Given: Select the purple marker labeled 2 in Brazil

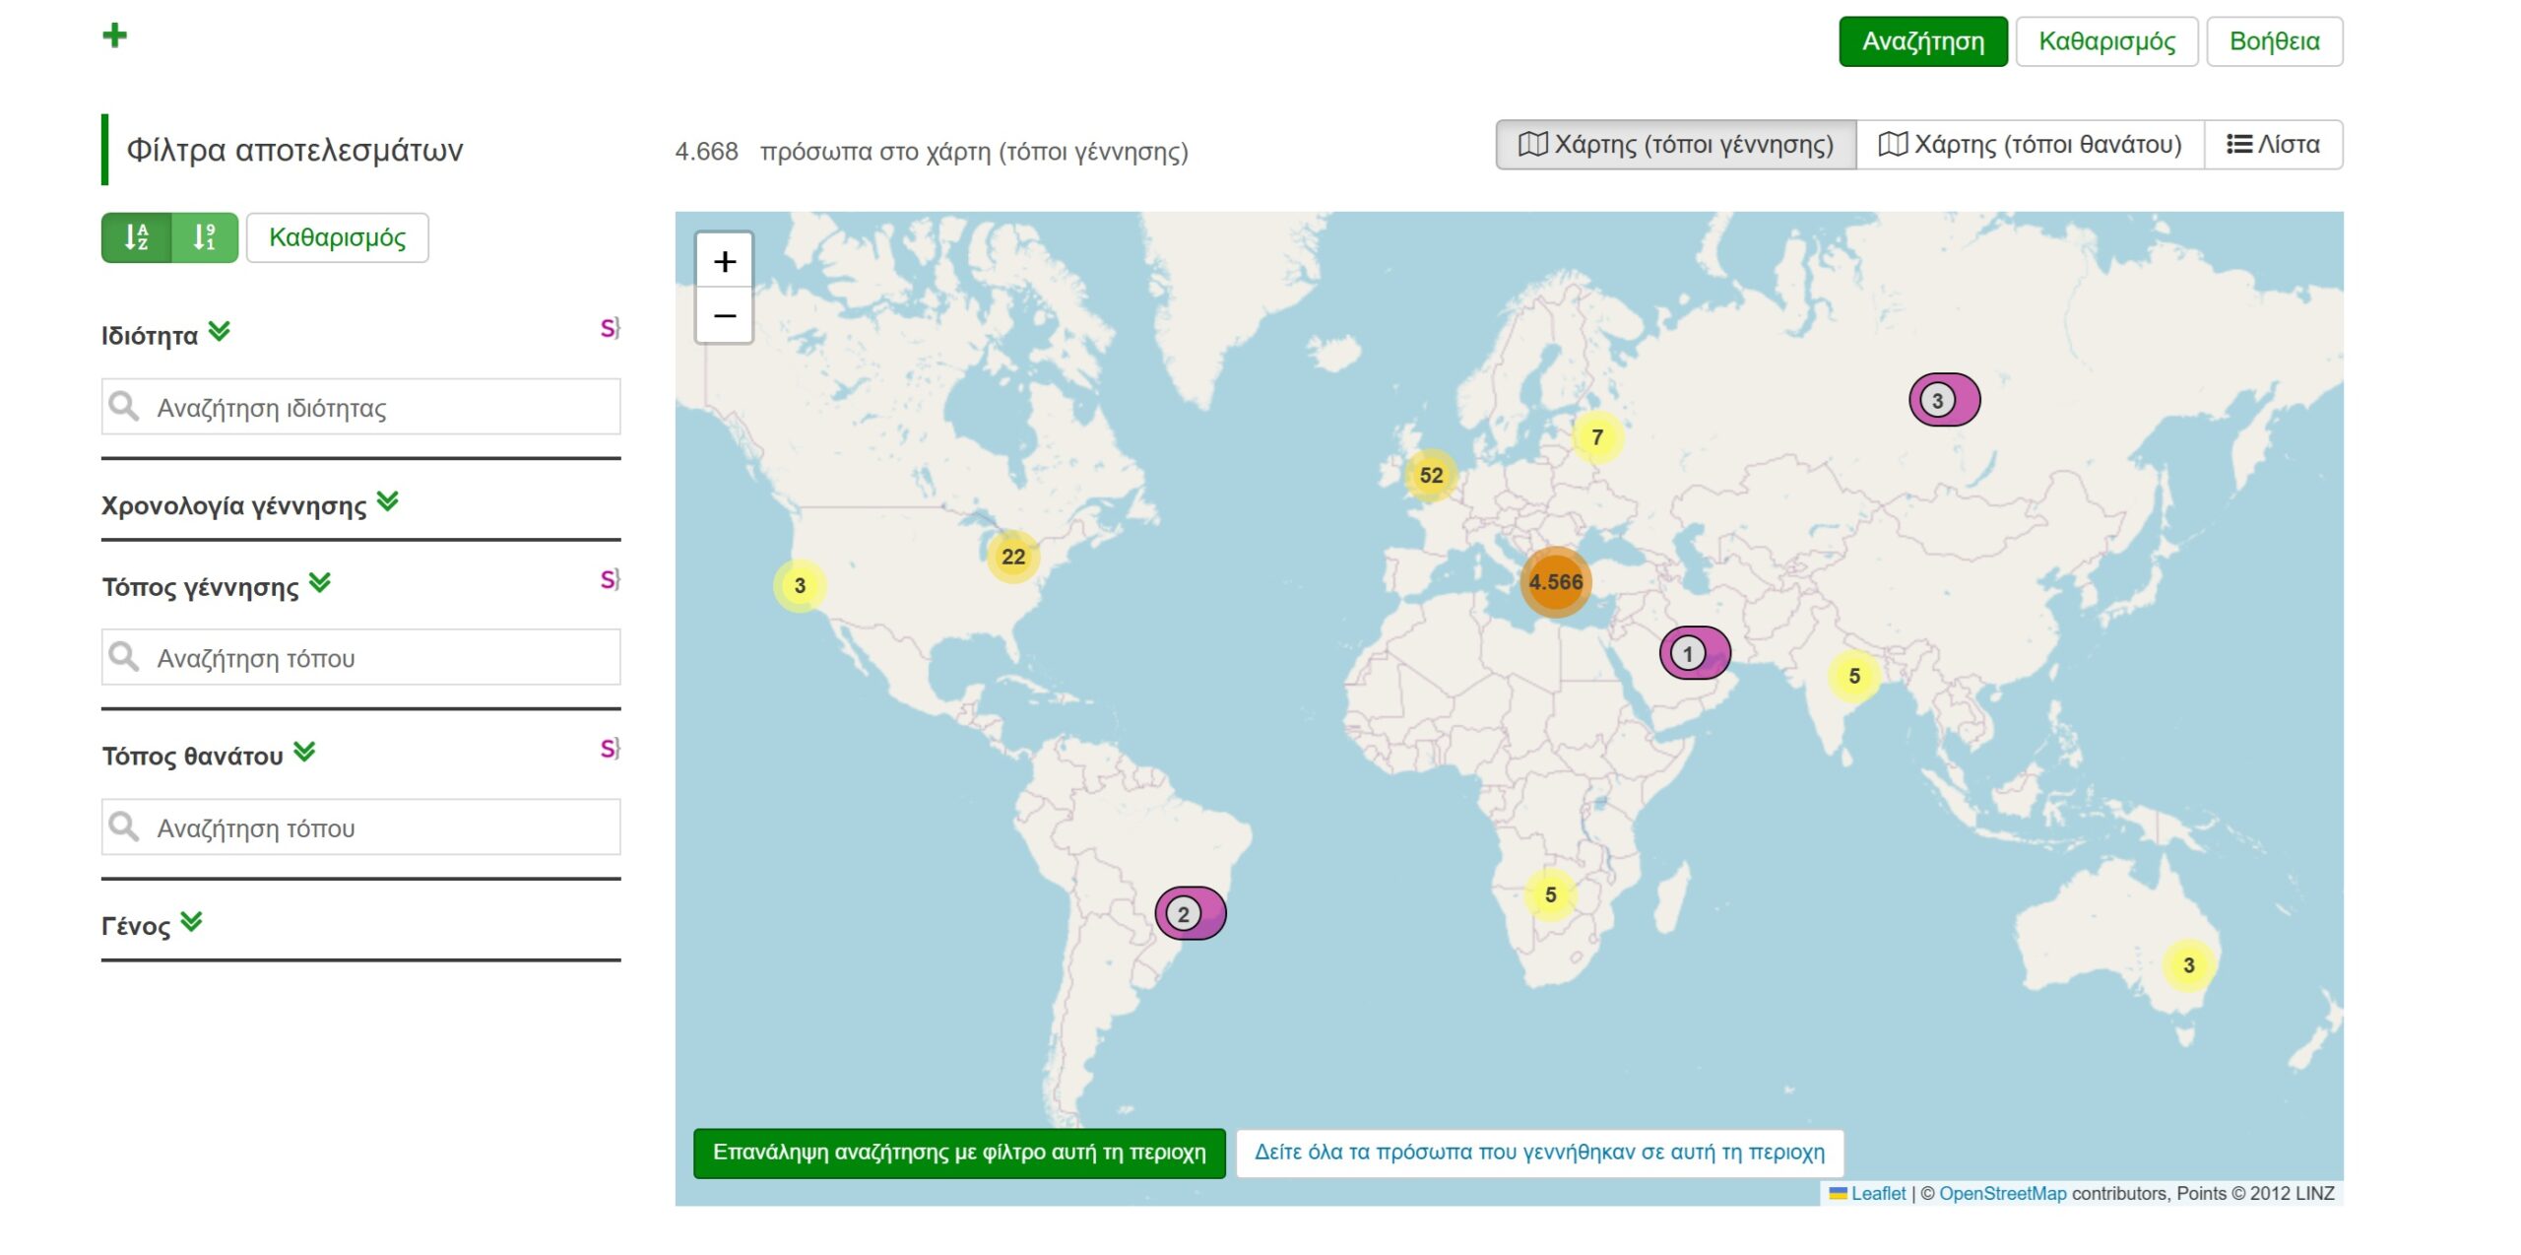Looking at the screenshot, I should [x=1189, y=913].
